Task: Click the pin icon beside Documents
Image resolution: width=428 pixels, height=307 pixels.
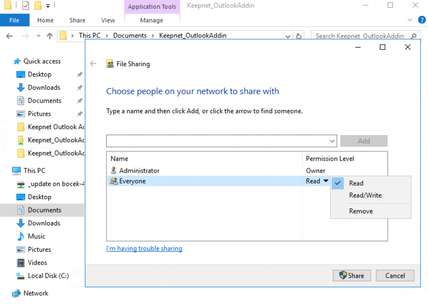Action: click(x=80, y=100)
